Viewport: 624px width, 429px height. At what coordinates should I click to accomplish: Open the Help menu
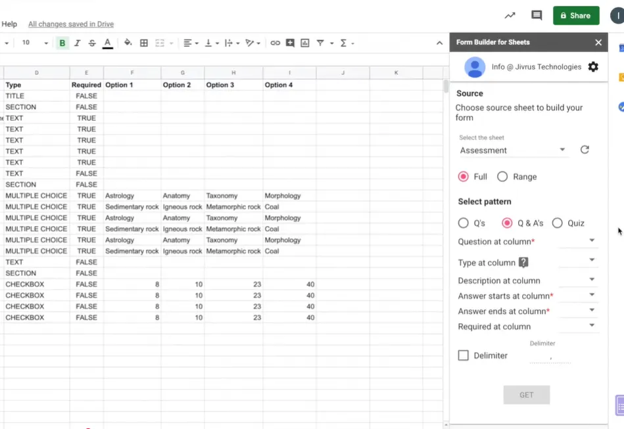pos(9,24)
